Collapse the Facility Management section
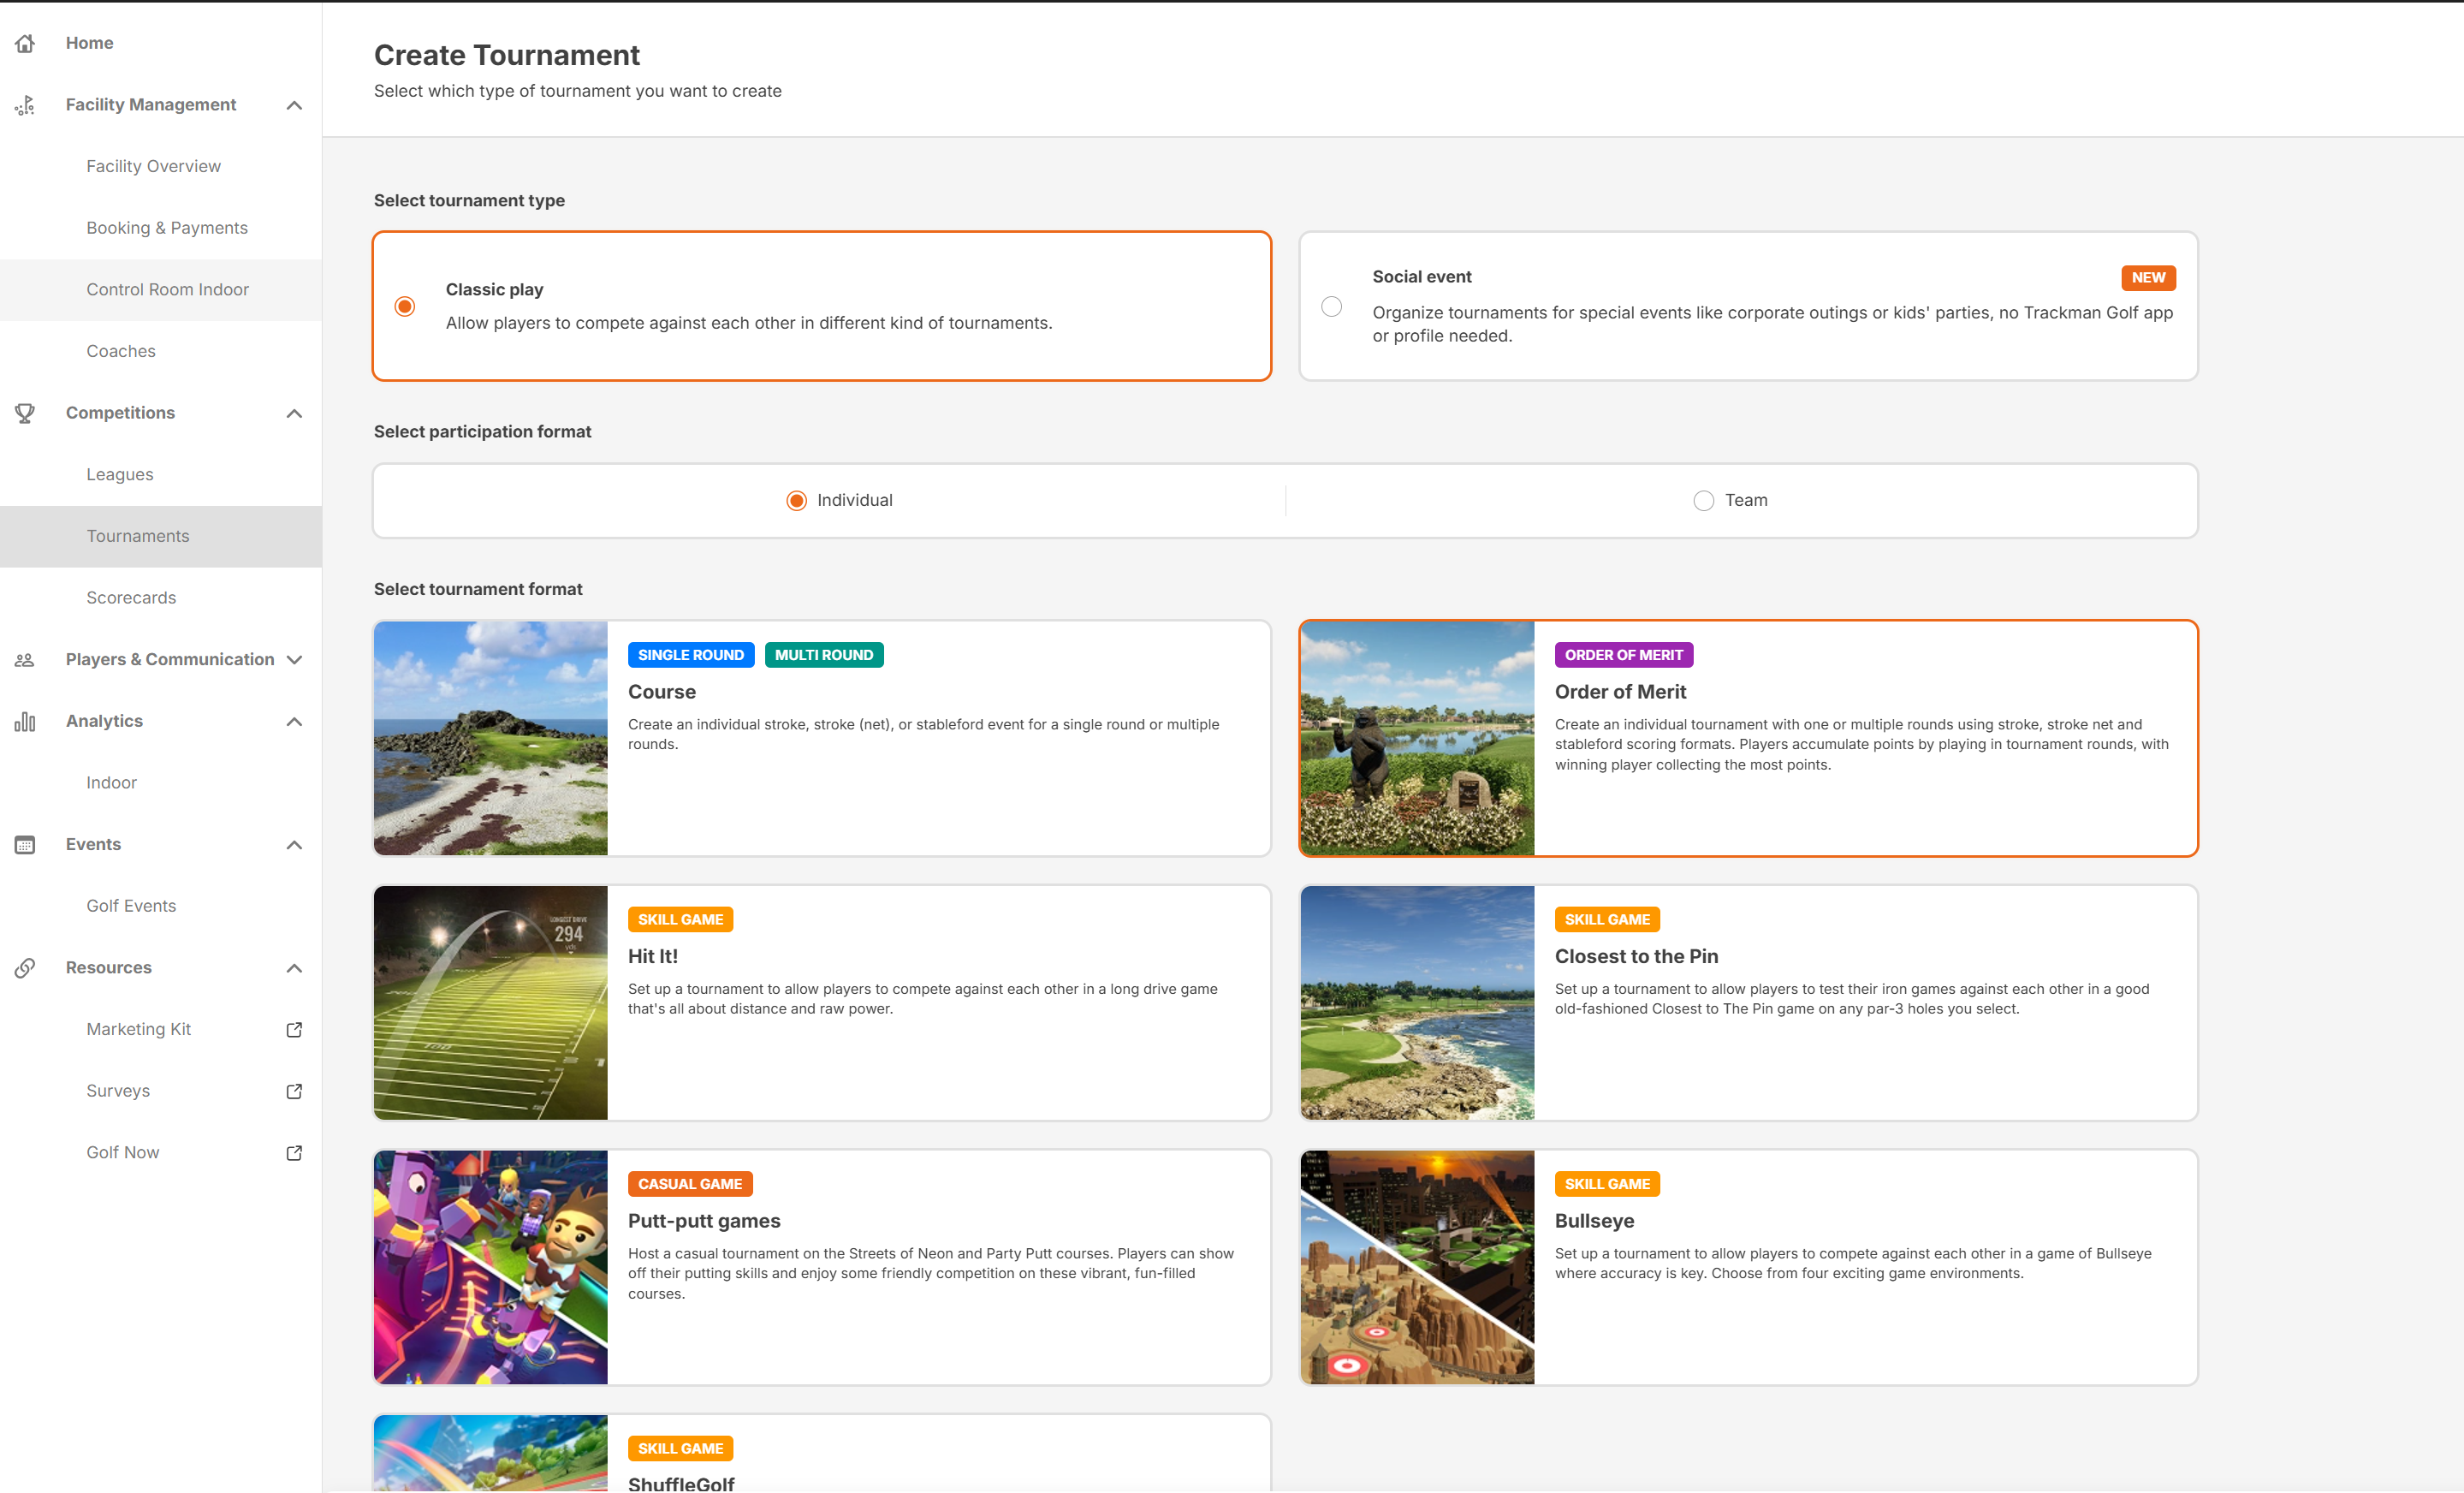The width and height of the screenshot is (2464, 1493). click(294, 105)
